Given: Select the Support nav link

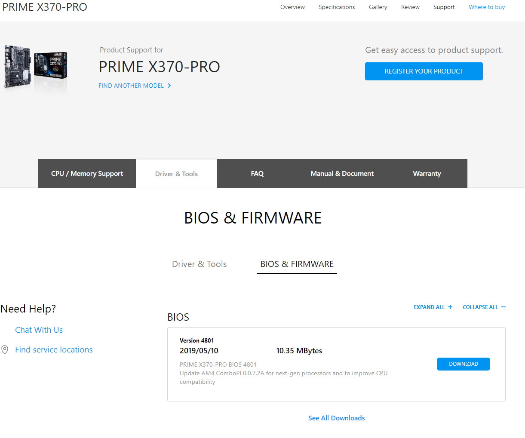Looking at the screenshot, I should click(444, 7).
